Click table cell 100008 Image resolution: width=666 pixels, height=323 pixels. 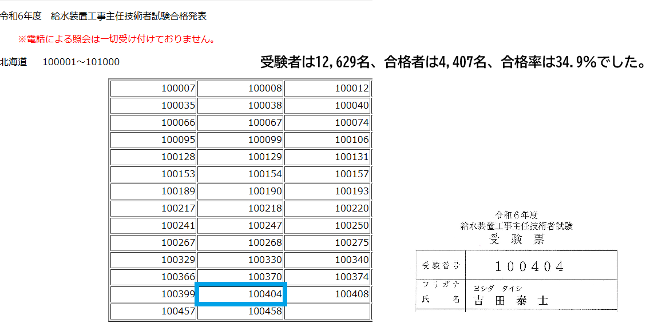(240, 89)
